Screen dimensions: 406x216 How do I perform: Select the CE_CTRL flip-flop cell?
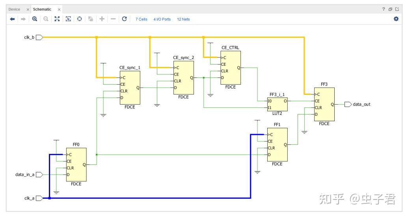point(231,68)
